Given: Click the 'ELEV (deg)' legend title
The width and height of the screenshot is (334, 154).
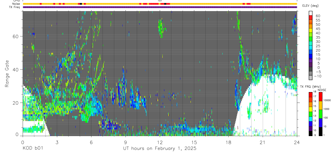Looking at the screenshot, I should click(x=310, y=6).
